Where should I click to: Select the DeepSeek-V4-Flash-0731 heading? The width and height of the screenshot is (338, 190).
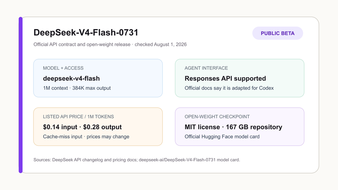pos(86,32)
